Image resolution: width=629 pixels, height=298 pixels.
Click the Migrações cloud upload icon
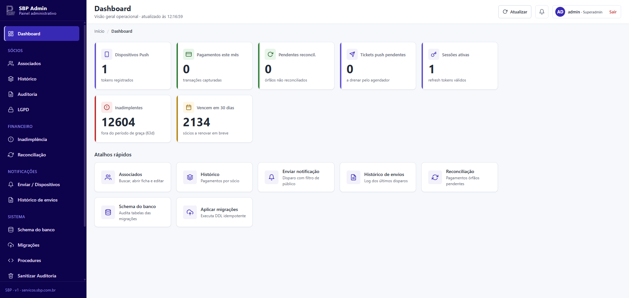(11, 245)
